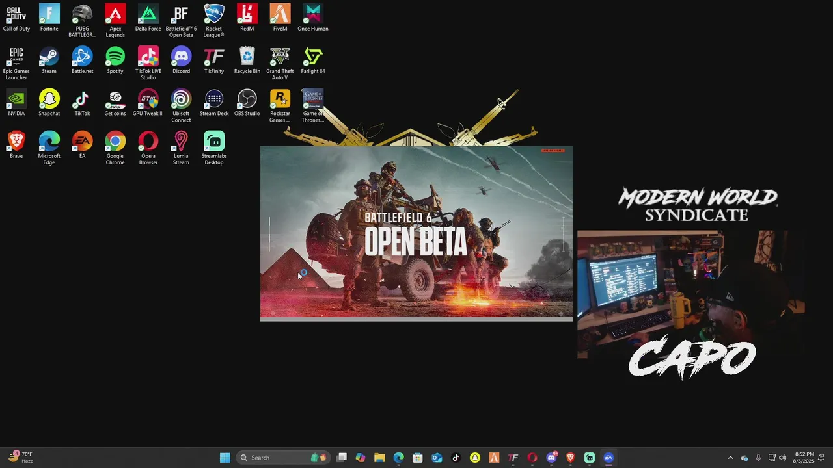Select the Snapchat desktop shortcut
Viewport: 833px width, 468px height.
pyautogui.click(x=49, y=102)
